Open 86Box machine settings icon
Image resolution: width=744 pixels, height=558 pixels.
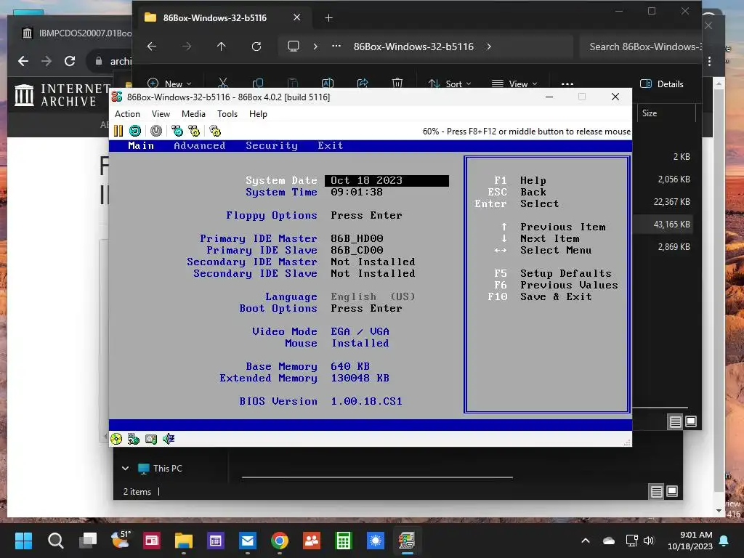coord(215,131)
